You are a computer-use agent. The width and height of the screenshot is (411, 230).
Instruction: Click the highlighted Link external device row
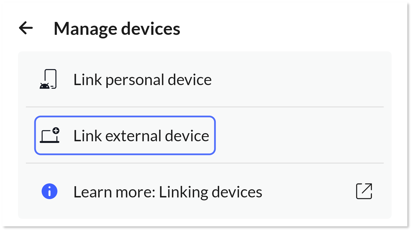pyautogui.click(x=125, y=135)
